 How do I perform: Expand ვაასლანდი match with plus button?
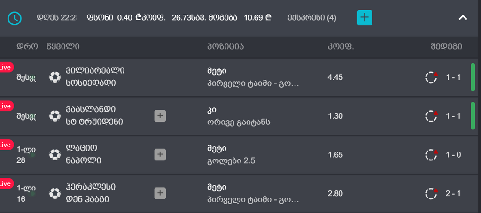pyautogui.click(x=160, y=116)
